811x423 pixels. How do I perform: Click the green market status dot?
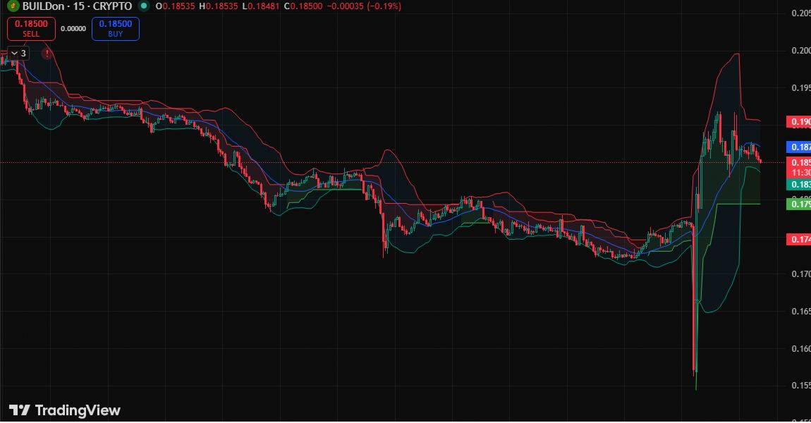pos(144,6)
